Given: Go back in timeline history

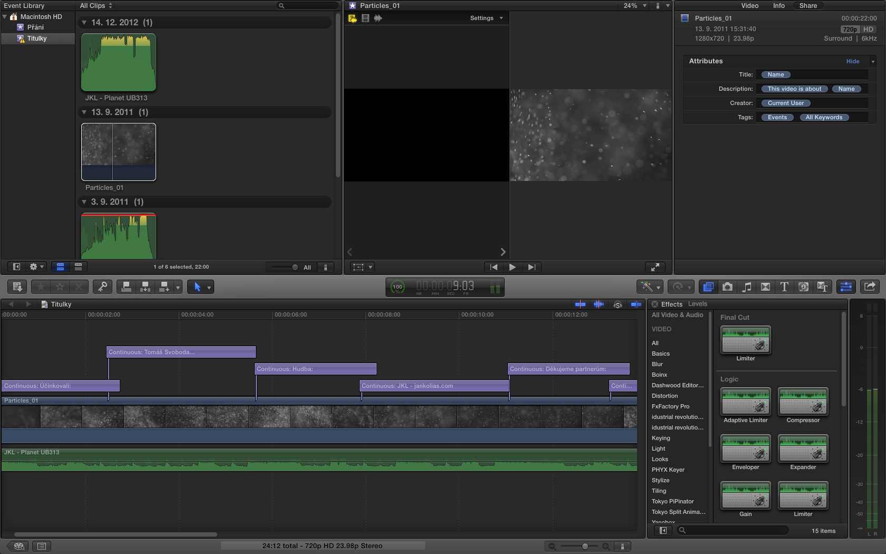Looking at the screenshot, I should [x=11, y=304].
